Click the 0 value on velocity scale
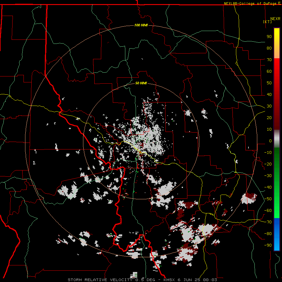Screen dimensions: 282x282 point(270,141)
